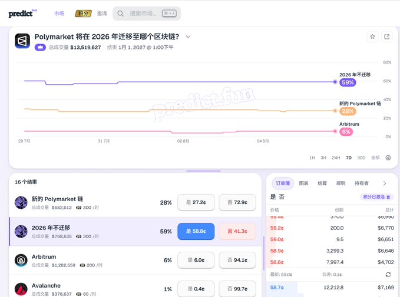Select the 7D chart range
The width and height of the screenshot is (400, 297).
pos(349,158)
